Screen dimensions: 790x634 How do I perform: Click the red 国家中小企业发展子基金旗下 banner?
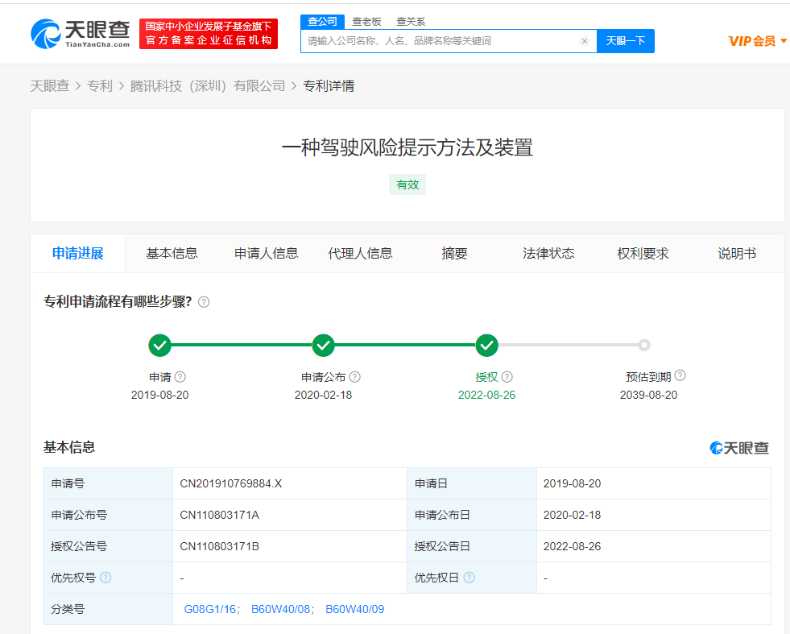[x=209, y=34]
